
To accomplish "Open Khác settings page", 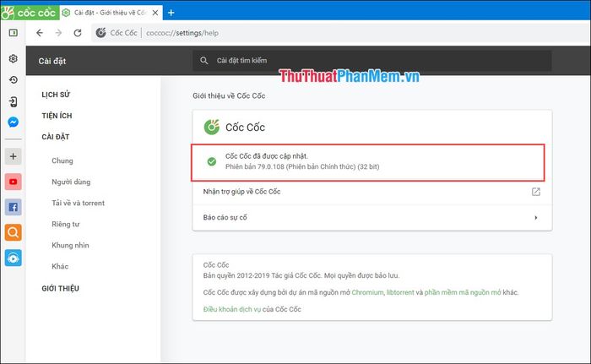I will [60, 266].
